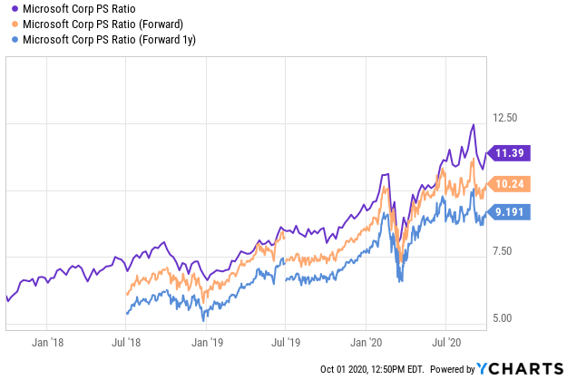Screen dimensions: 567x380
Task: Click the purple PS Ratio legend dot
Action: (15, 9)
